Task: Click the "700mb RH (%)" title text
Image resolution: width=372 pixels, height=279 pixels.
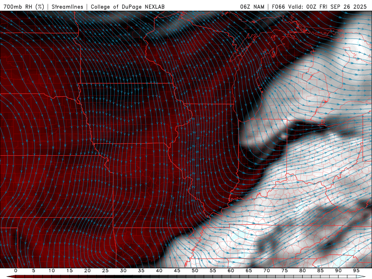Action: coord(24,7)
